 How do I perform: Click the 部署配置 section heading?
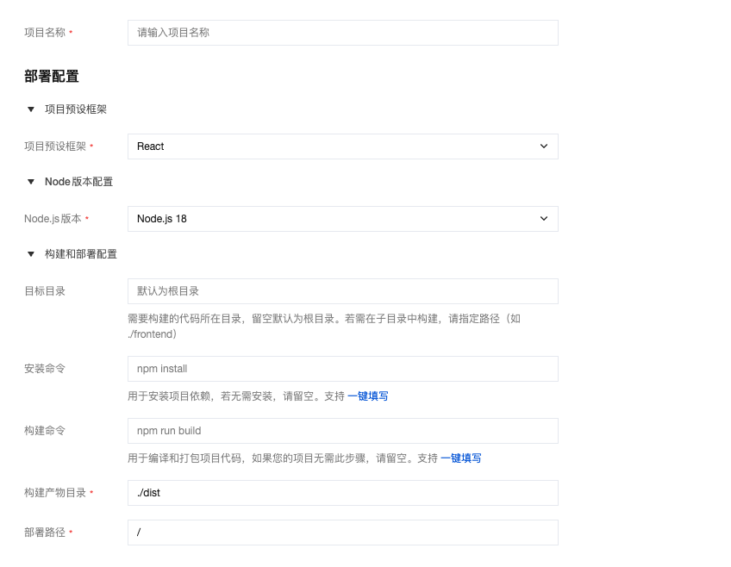[52, 76]
